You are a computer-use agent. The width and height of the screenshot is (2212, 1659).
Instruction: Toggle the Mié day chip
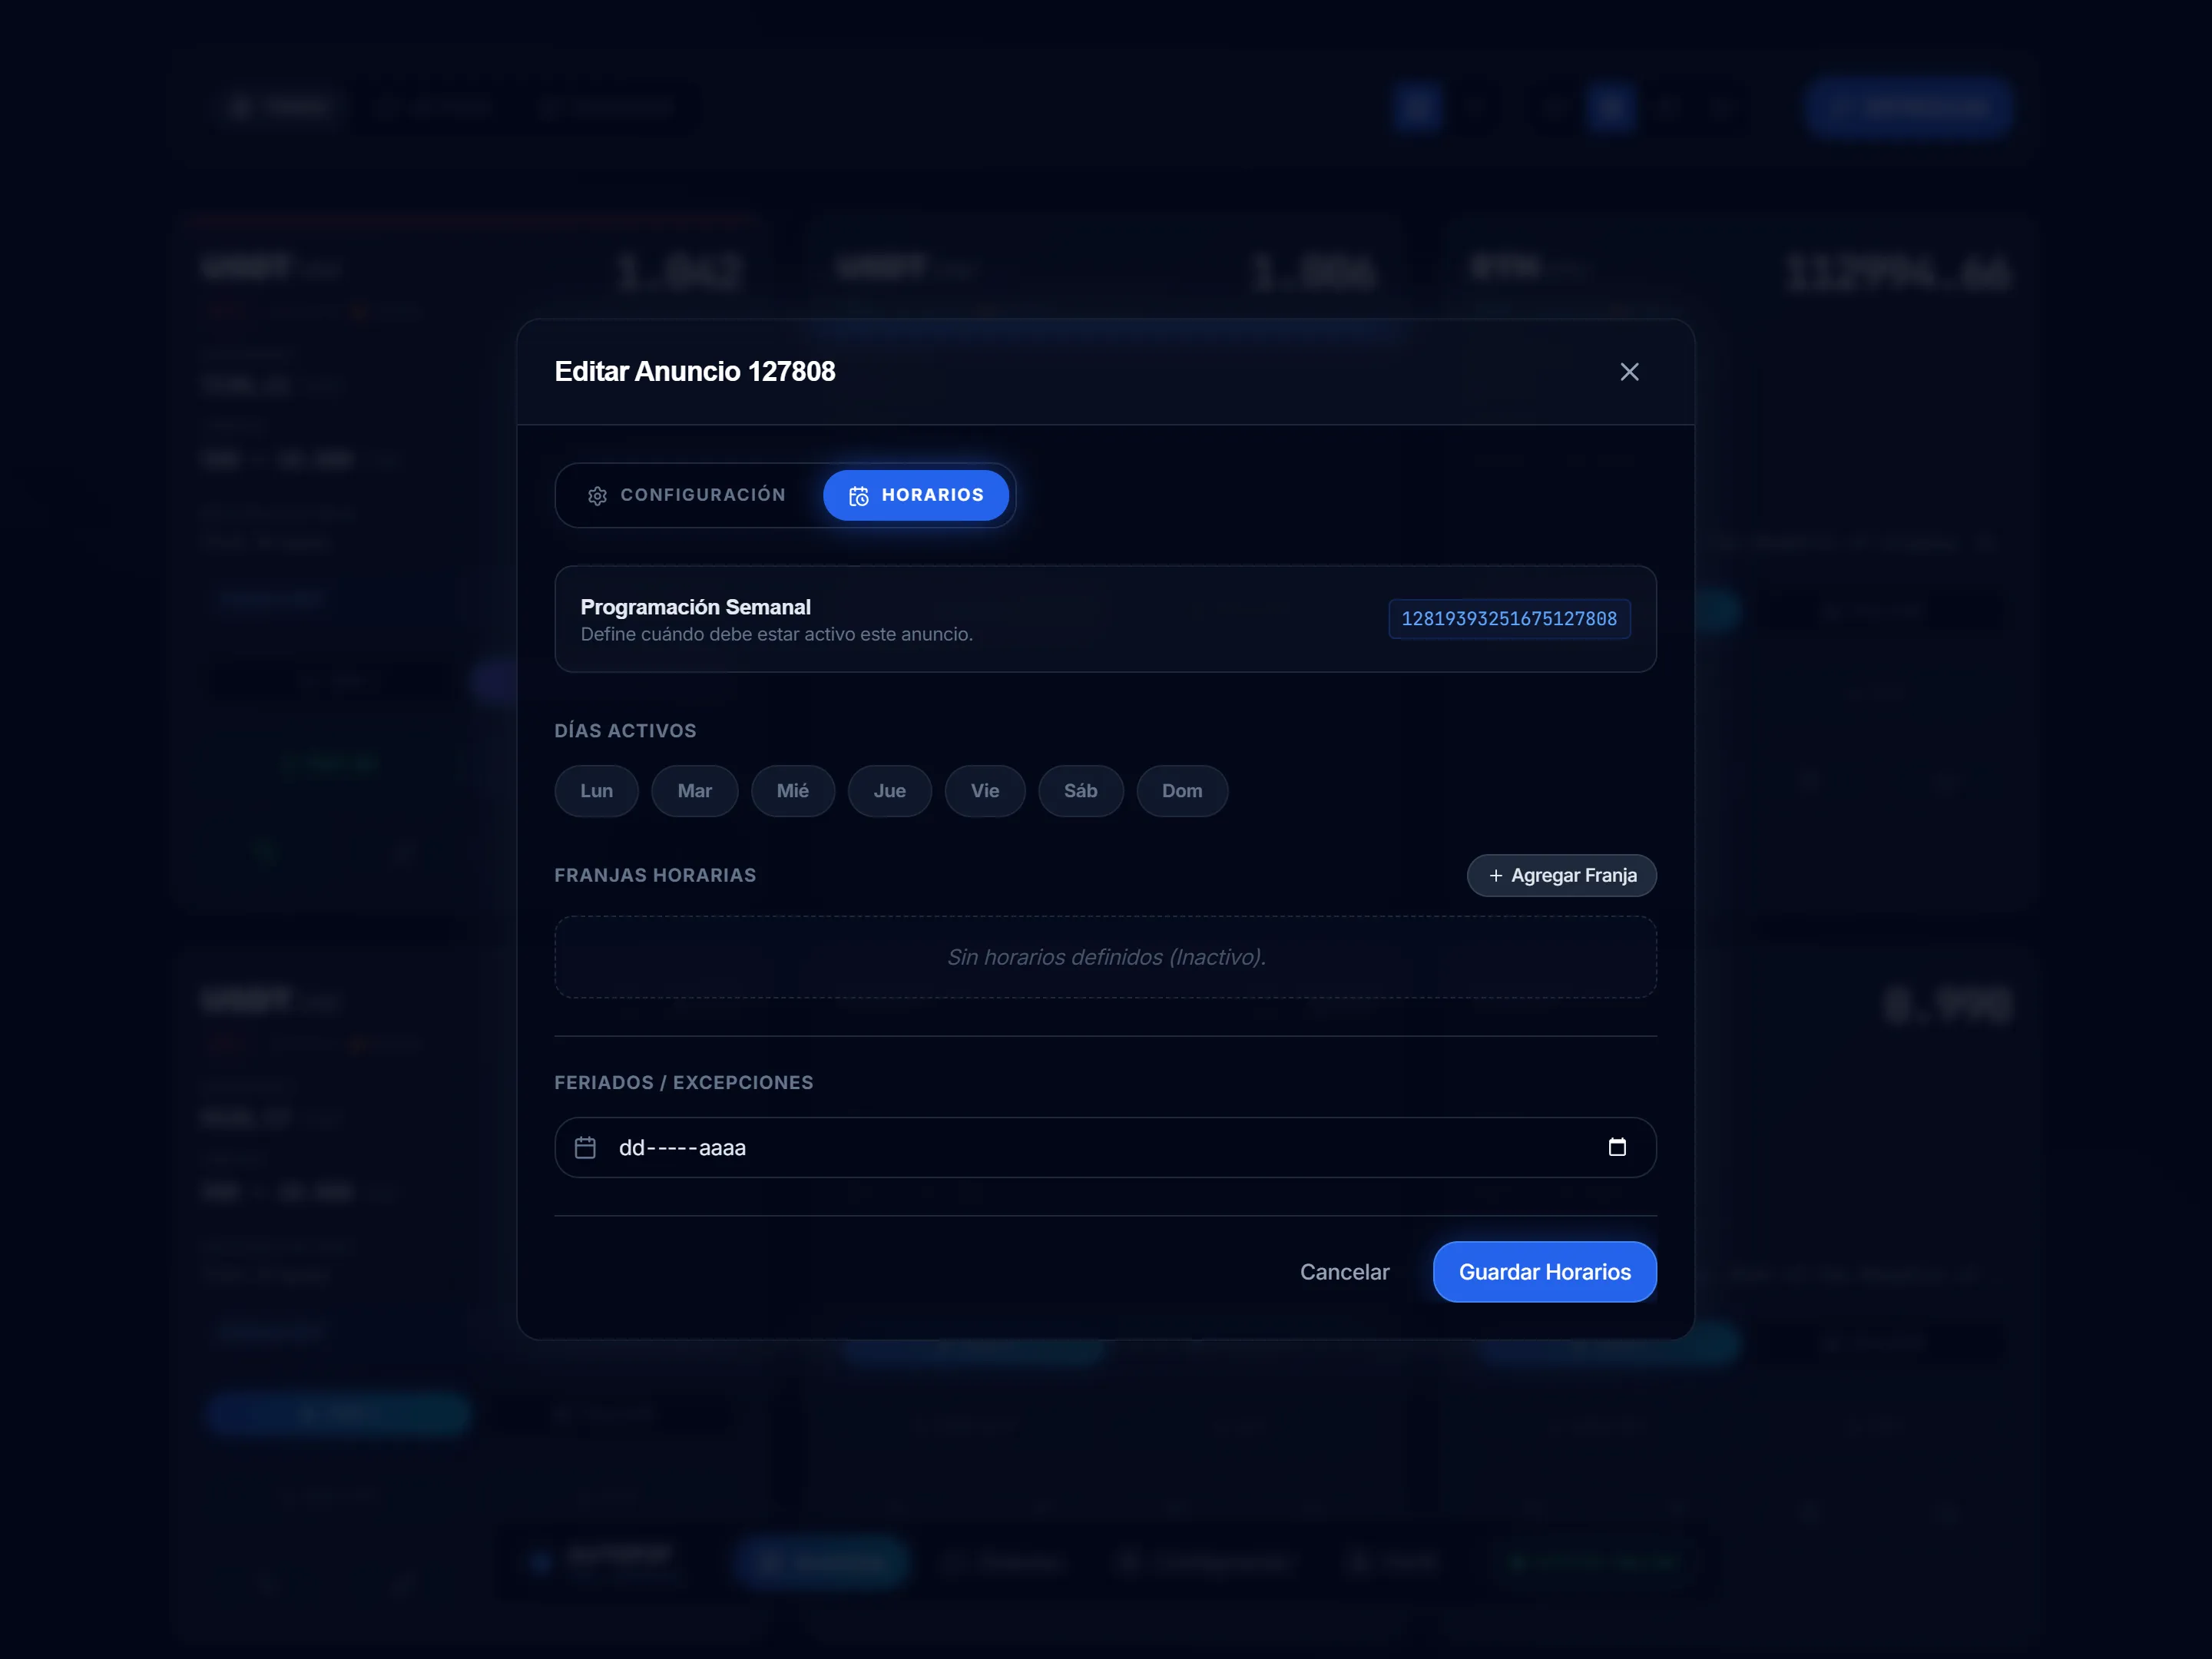(792, 791)
